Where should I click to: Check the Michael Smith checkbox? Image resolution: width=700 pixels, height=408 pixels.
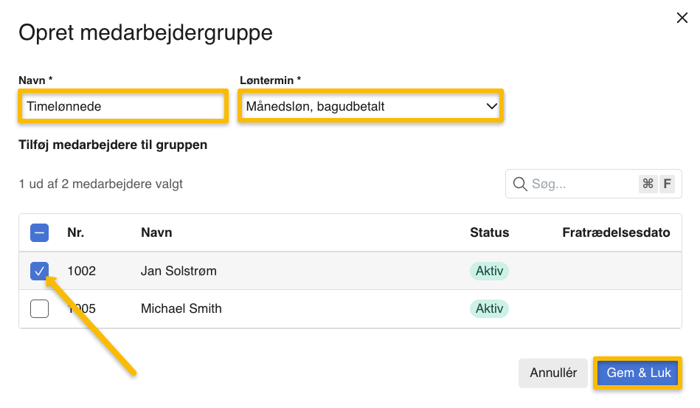pyautogui.click(x=40, y=308)
